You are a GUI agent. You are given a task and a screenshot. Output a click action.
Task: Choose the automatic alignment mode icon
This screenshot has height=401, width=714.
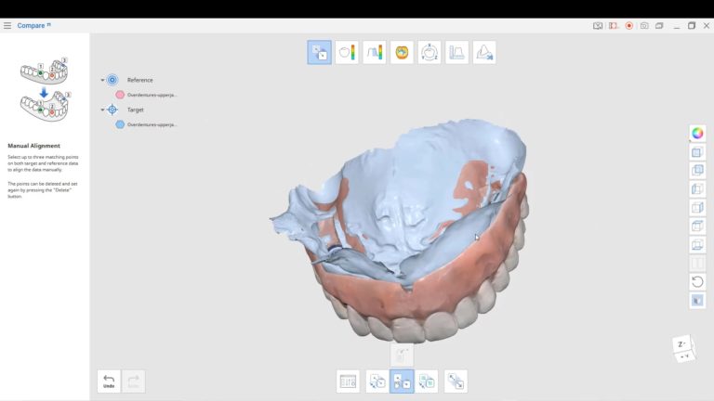[x=377, y=382]
